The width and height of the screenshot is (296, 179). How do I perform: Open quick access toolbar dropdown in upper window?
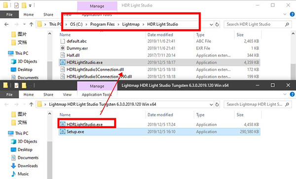(30, 5)
